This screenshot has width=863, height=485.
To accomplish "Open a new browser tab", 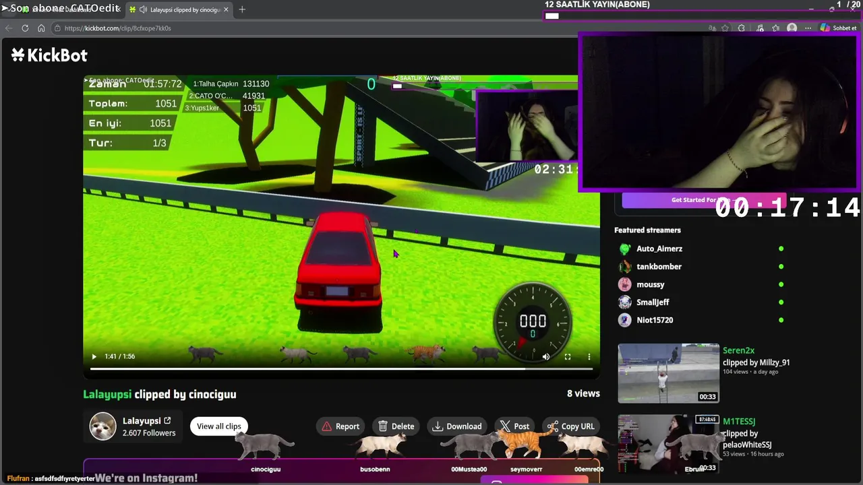I will click(242, 9).
